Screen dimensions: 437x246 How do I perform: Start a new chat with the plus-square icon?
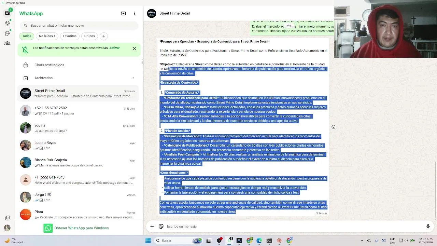[x=123, y=13]
